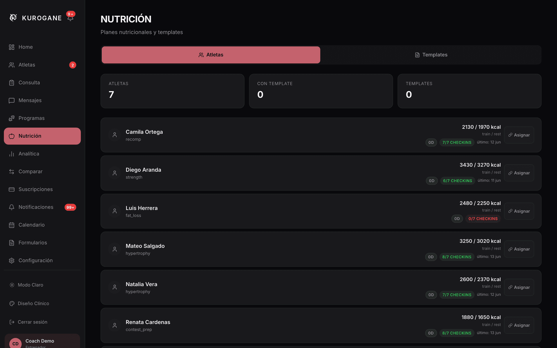Open Coach Demo profile card
The image size is (557, 348).
pyautogui.click(x=42, y=341)
